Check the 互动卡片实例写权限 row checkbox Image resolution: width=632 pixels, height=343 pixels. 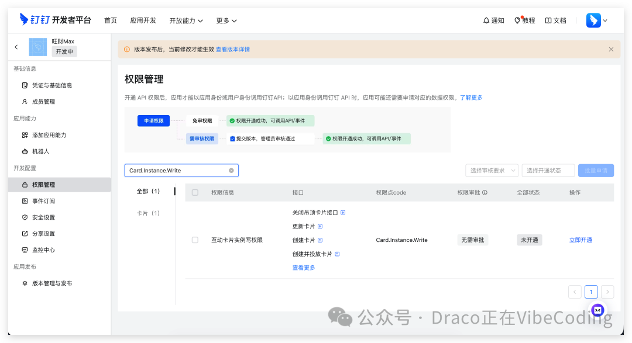click(x=195, y=240)
